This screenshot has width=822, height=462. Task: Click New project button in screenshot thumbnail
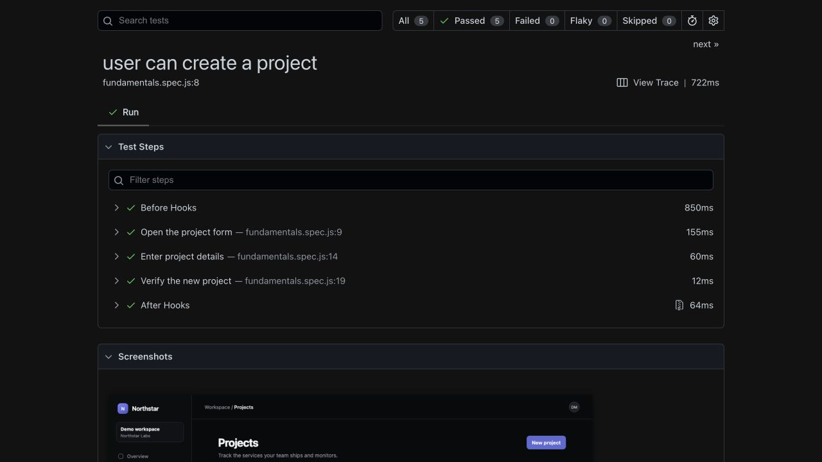pyautogui.click(x=546, y=443)
